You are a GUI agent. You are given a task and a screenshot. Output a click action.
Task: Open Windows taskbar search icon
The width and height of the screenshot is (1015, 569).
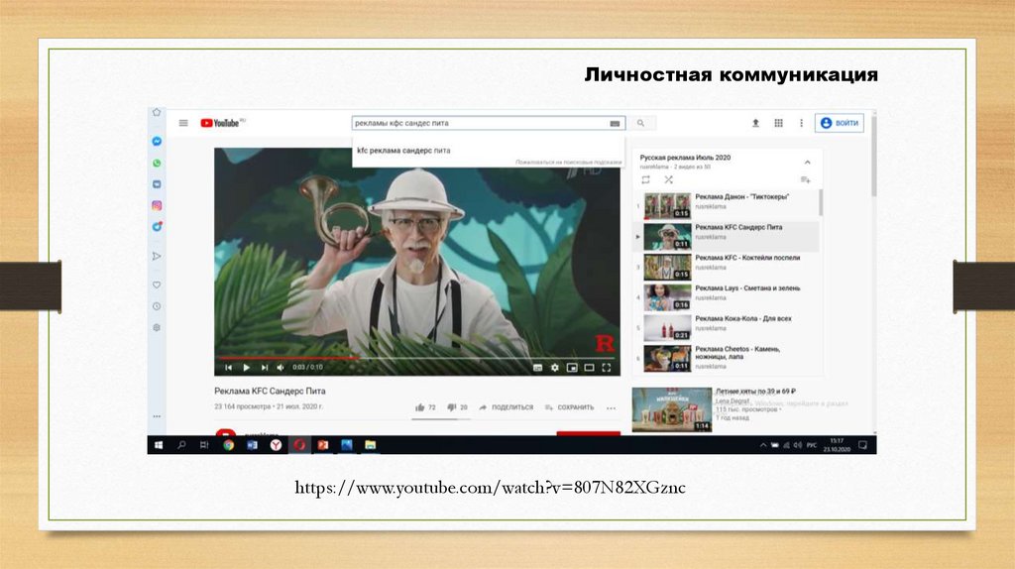[182, 445]
